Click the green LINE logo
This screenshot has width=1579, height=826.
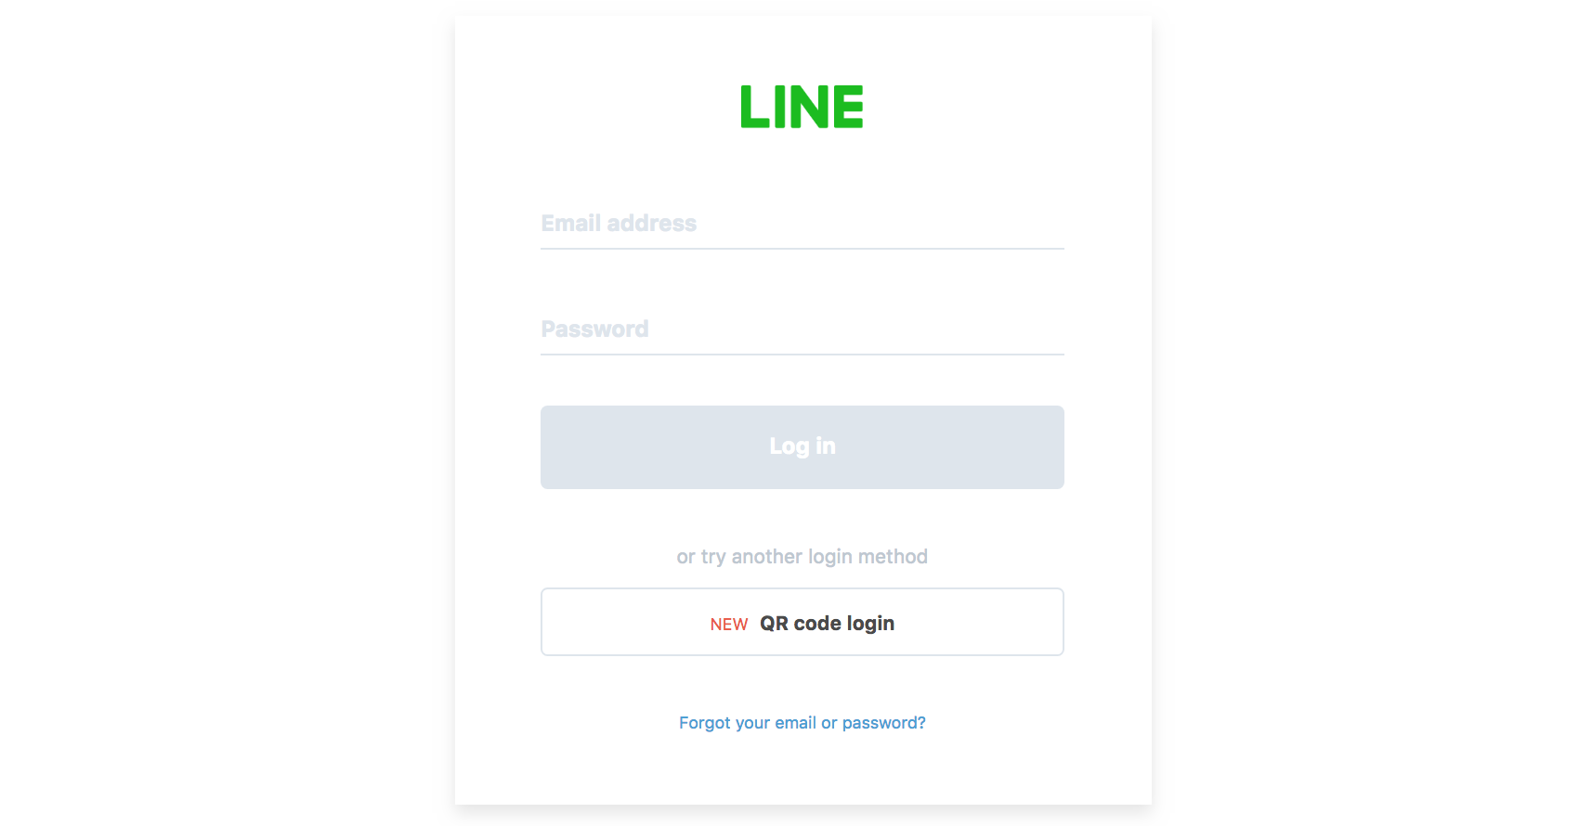coord(802,107)
